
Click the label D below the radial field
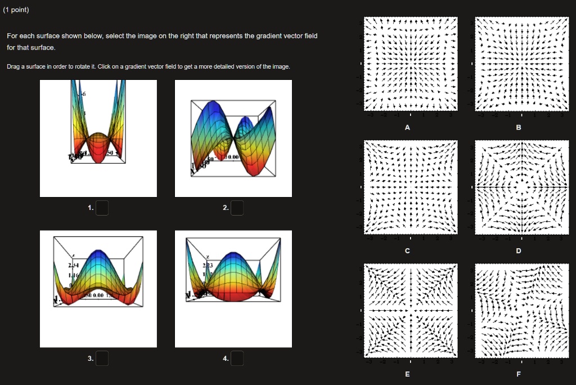(519, 251)
